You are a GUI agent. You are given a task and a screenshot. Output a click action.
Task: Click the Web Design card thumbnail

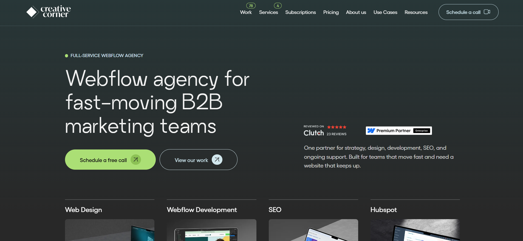[x=110, y=230]
